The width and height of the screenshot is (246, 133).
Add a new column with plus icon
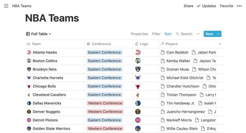click(220, 44)
